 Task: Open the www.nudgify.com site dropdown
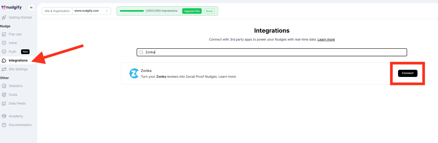[x=91, y=11]
